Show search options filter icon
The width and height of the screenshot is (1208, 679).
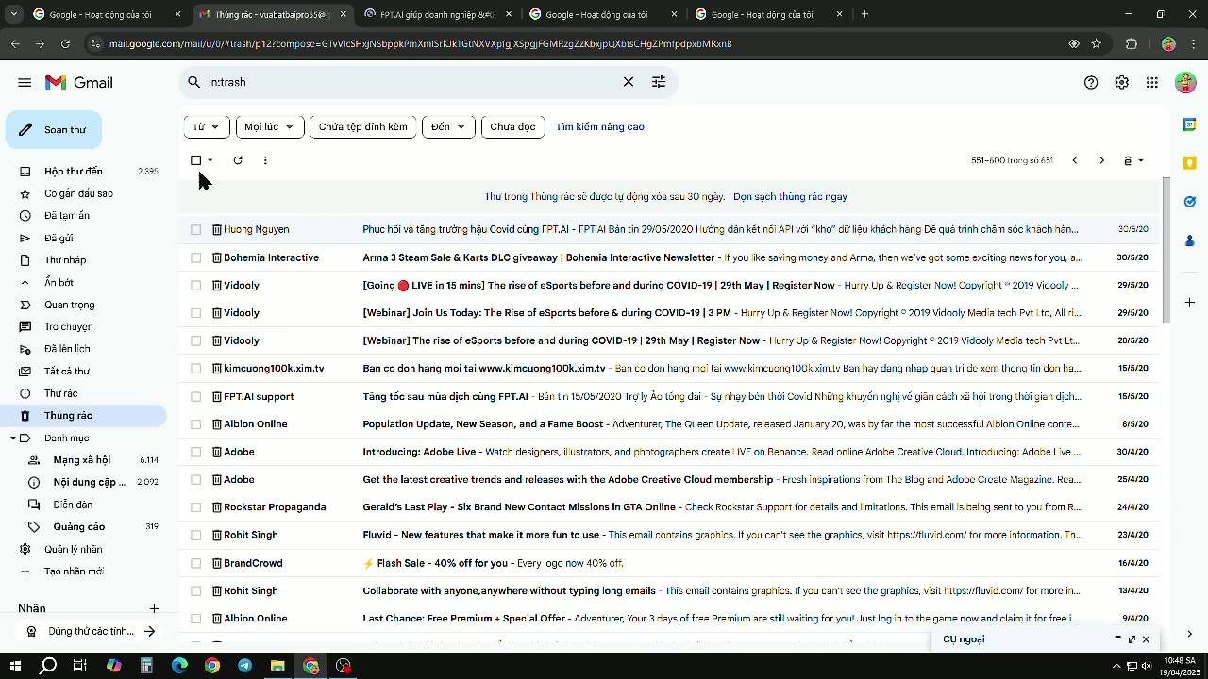pyautogui.click(x=659, y=82)
